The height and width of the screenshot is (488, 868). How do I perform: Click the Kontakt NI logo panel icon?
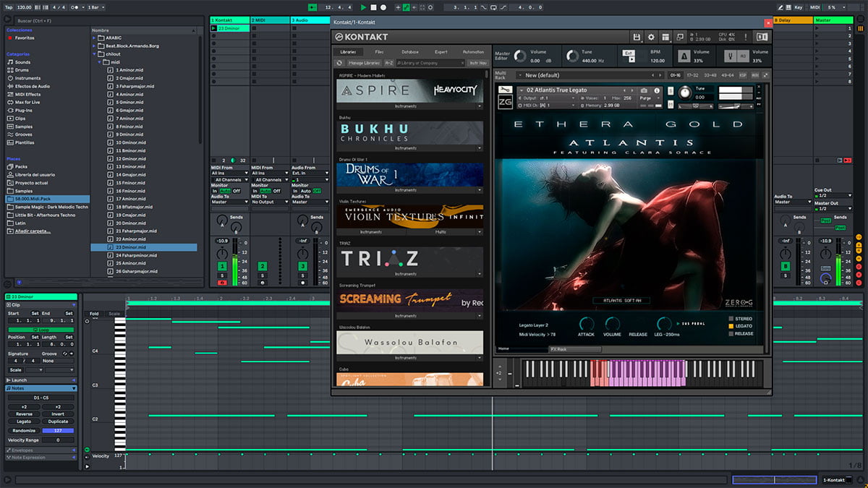tap(762, 37)
